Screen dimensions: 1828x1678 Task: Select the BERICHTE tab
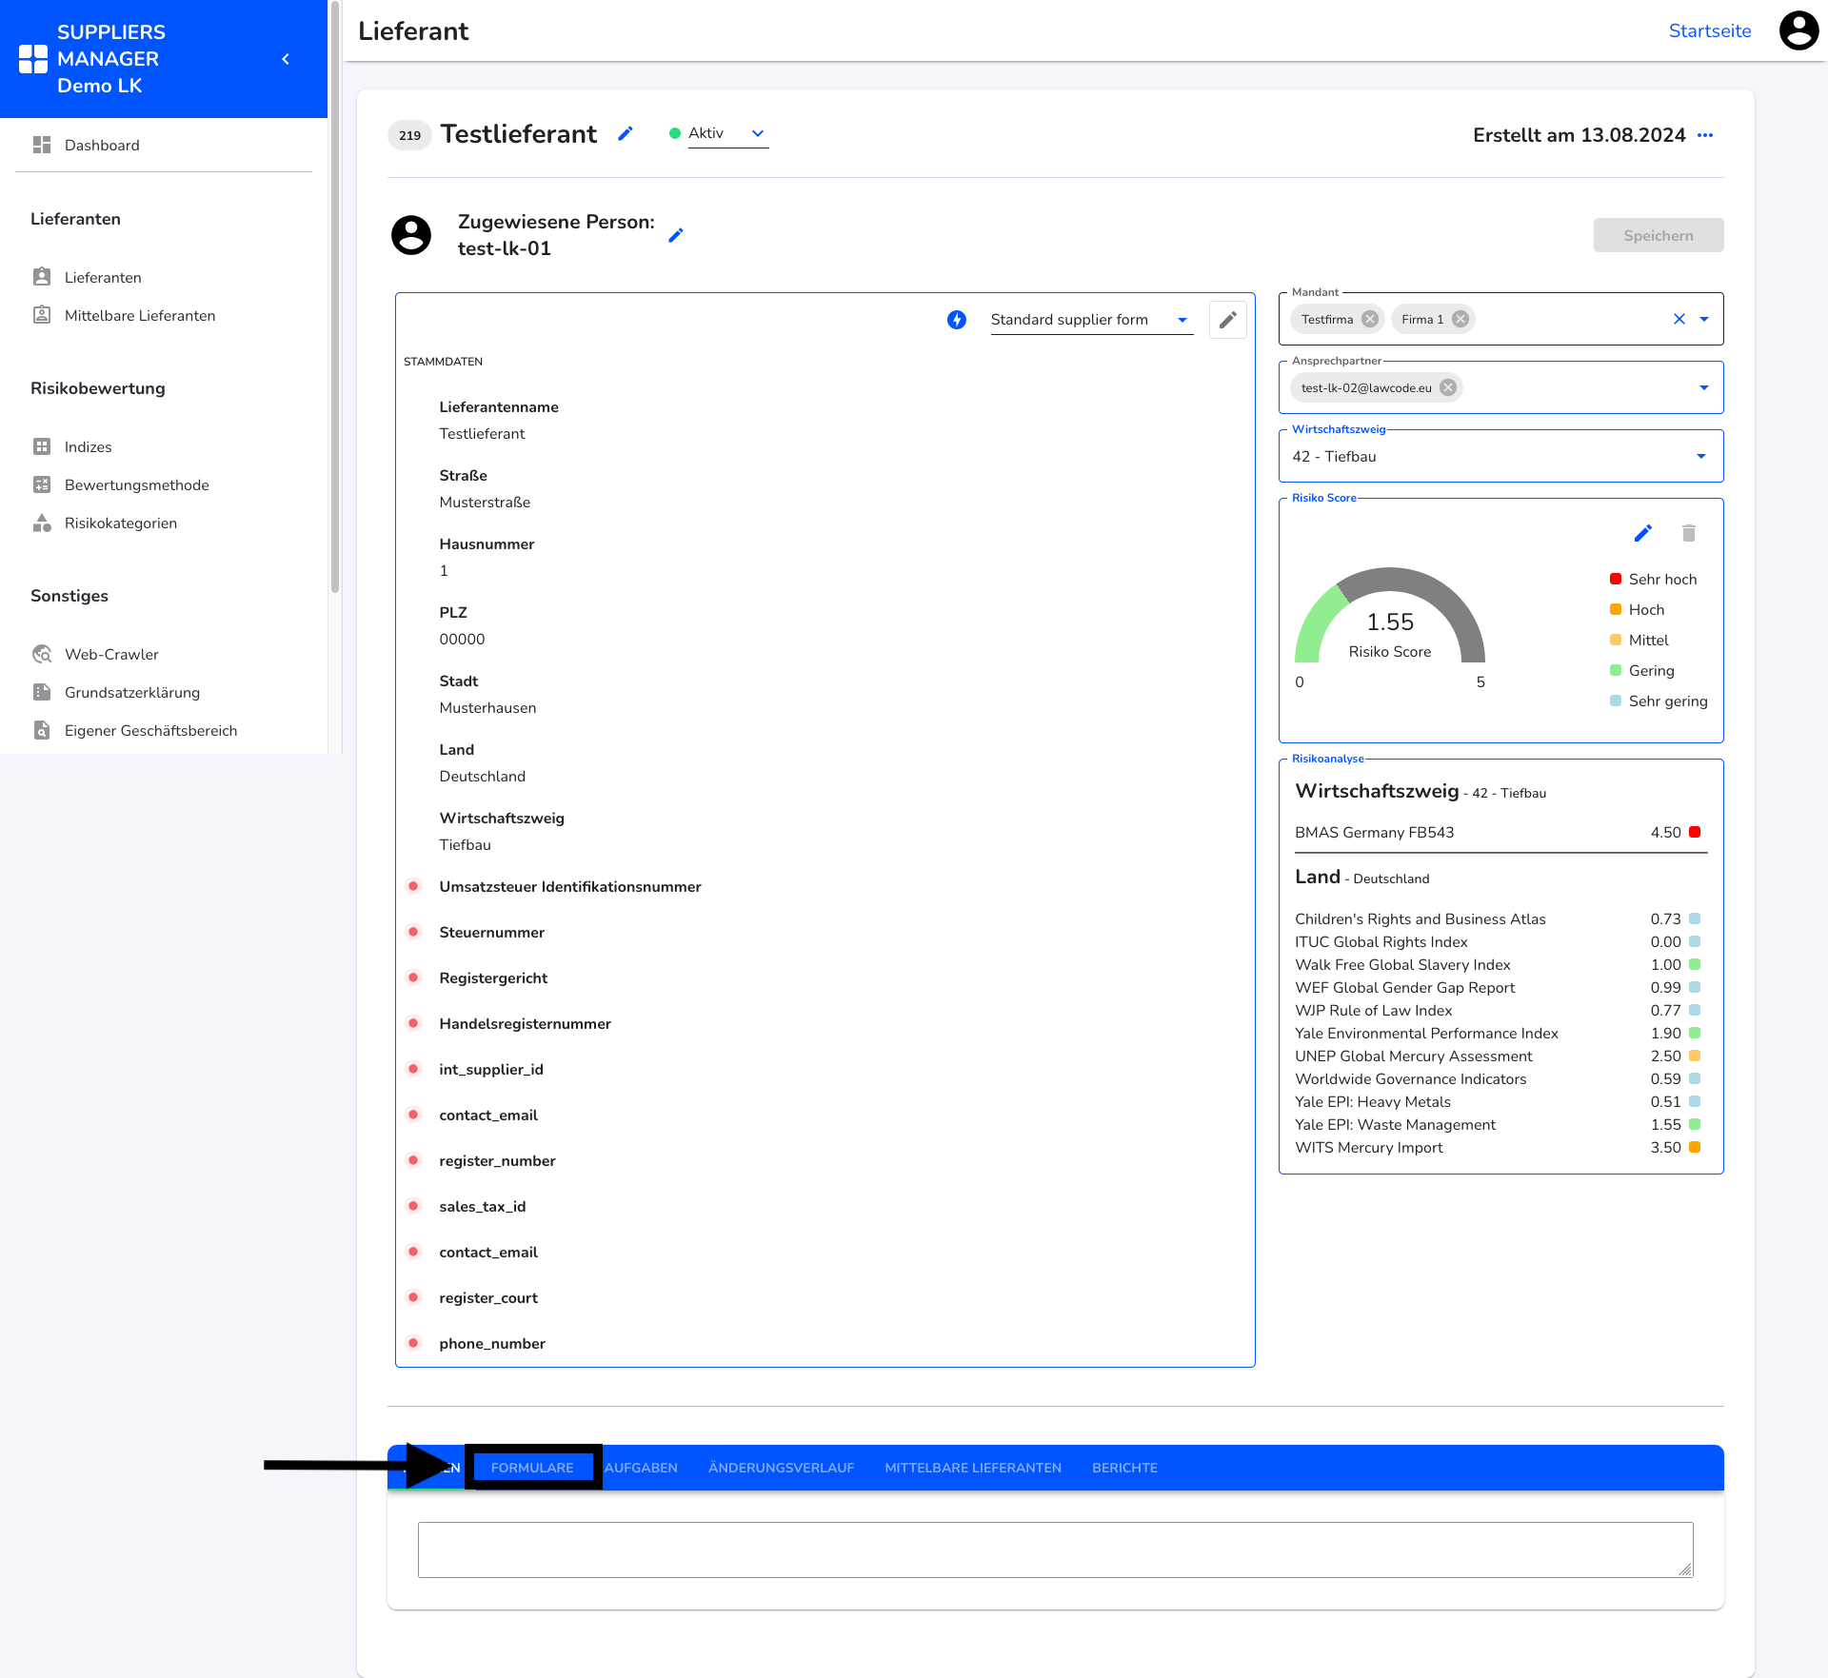[x=1124, y=1467]
